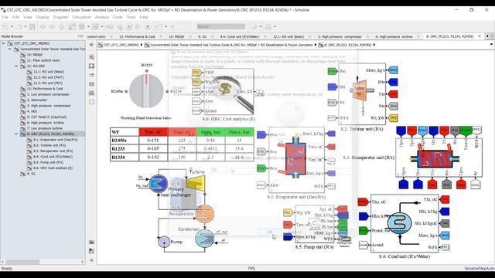Click the double-chevron collapse palette icon
This screenshot has height=278, width=495.
(x=91, y=260)
